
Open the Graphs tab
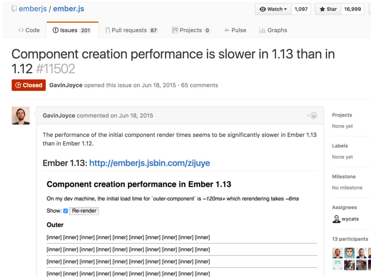(x=273, y=30)
